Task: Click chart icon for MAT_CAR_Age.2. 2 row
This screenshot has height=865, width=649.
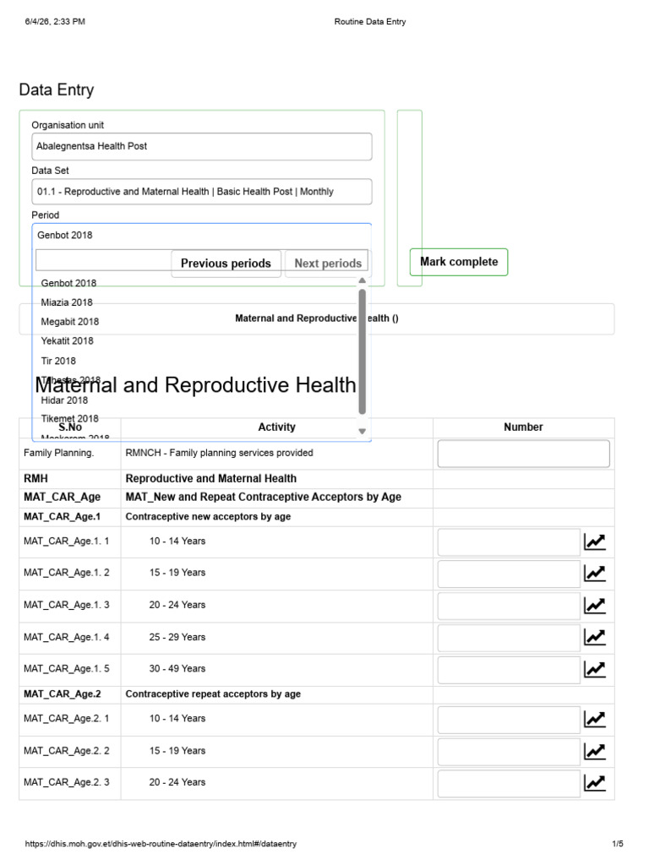Action: click(x=594, y=751)
